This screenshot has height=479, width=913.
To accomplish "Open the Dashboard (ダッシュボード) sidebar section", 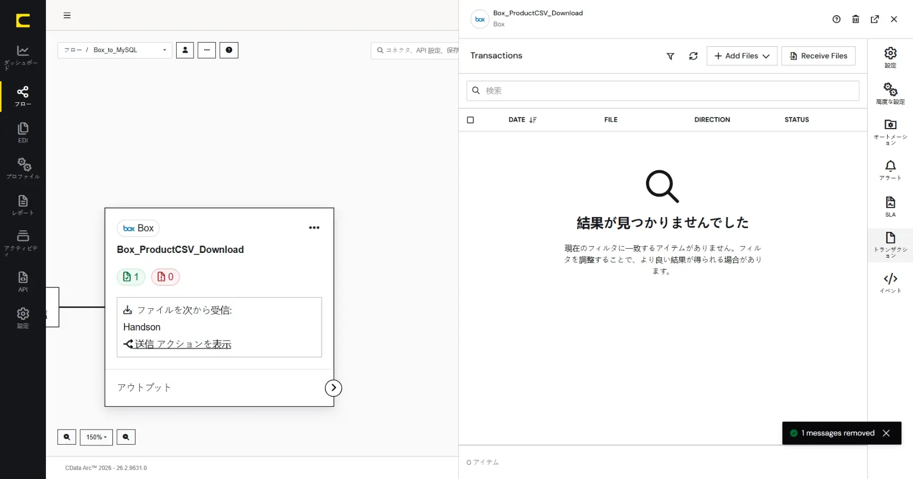I will coord(23,57).
